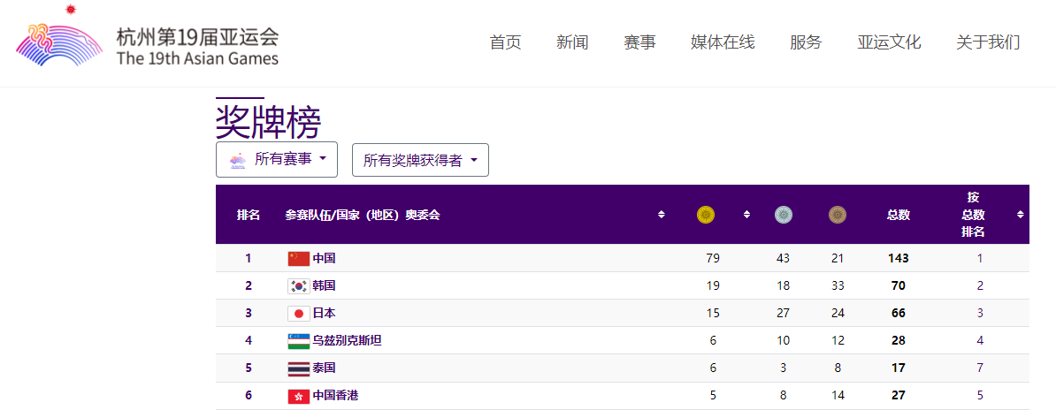Select the 亚运文化 navigation item
This screenshot has width=1056, height=410.
(x=889, y=42)
